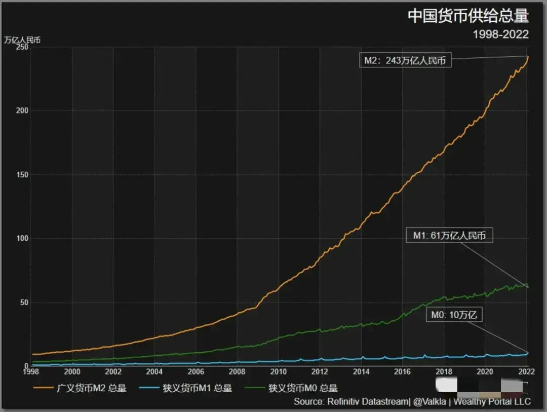Open the M2: 243万亿人民币 annotation box
Image resolution: width=547 pixels, height=412 pixels.
click(x=405, y=61)
